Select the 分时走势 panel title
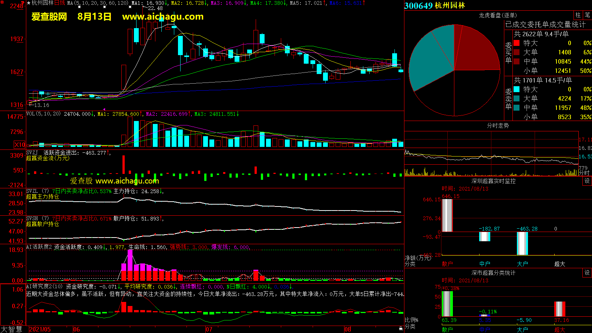Viewport: 592px width, 333px height. pos(498,125)
